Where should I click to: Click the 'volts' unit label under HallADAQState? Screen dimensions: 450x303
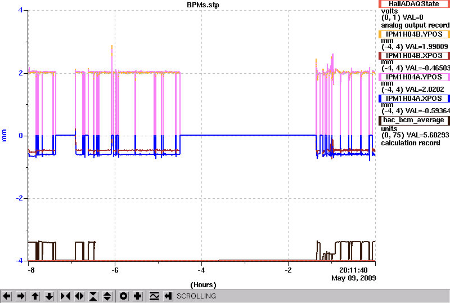click(389, 11)
